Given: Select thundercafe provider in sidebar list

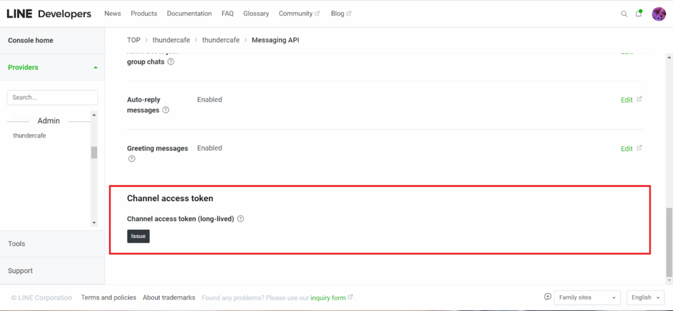Looking at the screenshot, I should tap(30, 135).
